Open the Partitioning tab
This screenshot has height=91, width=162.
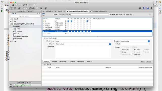coord(80,61)
